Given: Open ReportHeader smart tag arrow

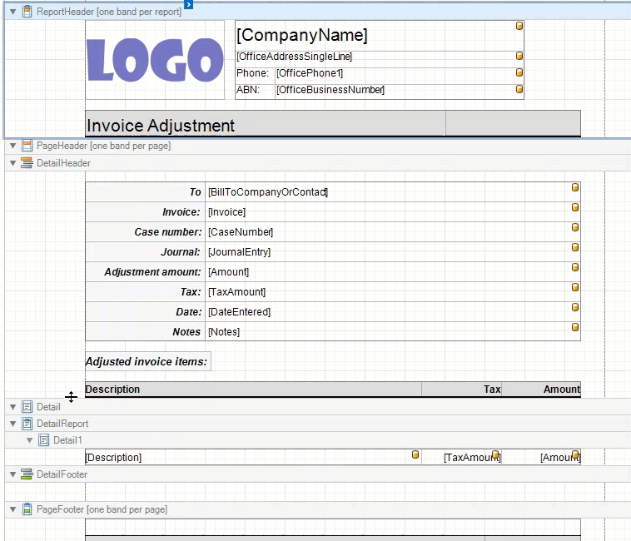Looking at the screenshot, I should (188, 4).
